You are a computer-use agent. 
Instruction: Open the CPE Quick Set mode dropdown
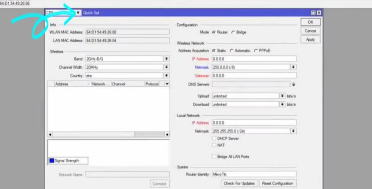coord(78,13)
